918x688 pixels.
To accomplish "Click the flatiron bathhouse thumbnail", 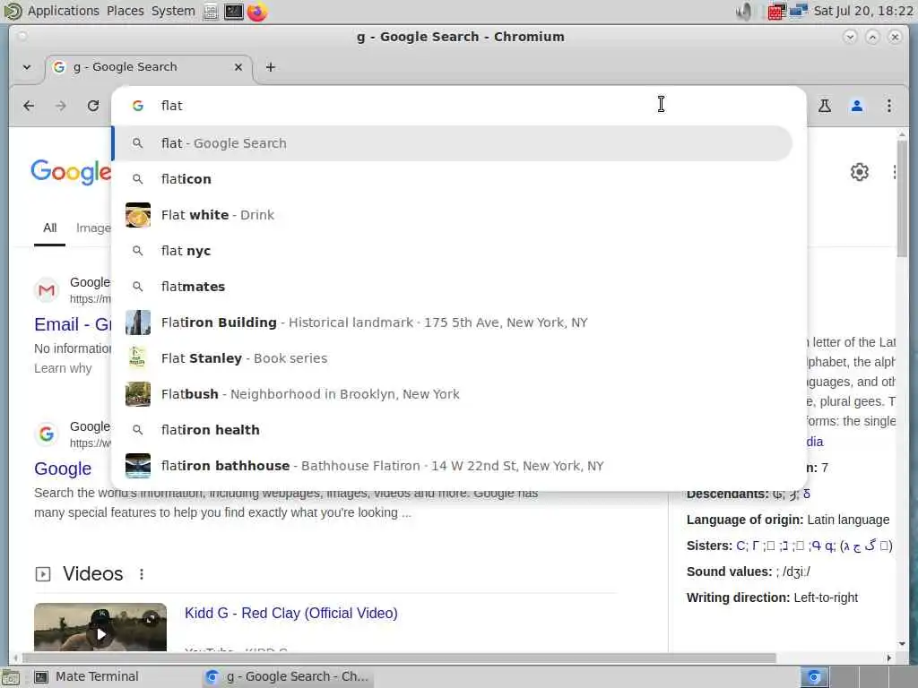I will (137, 466).
